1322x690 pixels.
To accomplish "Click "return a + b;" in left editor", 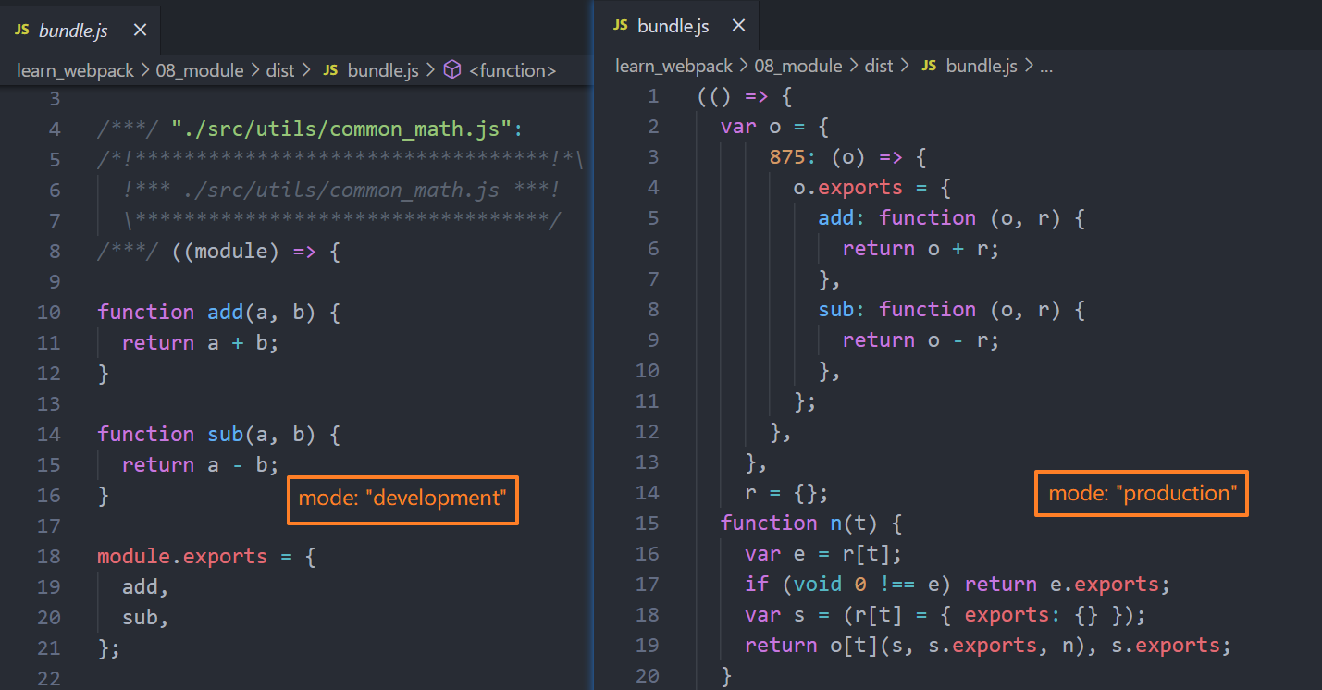I will pos(200,342).
